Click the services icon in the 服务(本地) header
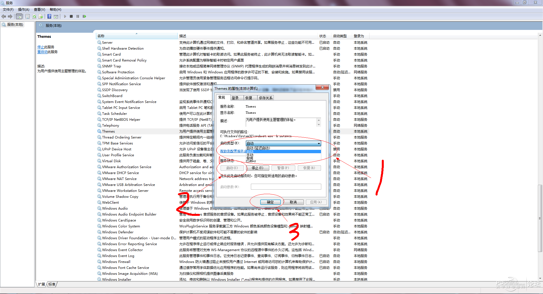This screenshot has width=543, height=294. [41, 25]
